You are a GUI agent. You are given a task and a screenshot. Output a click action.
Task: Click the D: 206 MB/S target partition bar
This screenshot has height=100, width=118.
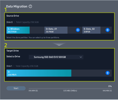tap(39, 73)
